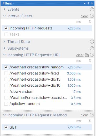Enable the Tasks interval filter checkbox
The height and width of the screenshot is (136, 96).
pos(6,34)
